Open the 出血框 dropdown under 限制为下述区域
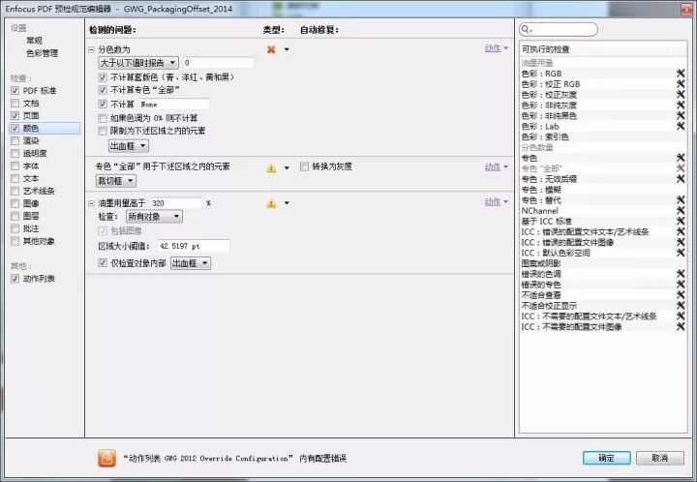The height and width of the screenshot is (482, 697). click(x=129, y=146)
